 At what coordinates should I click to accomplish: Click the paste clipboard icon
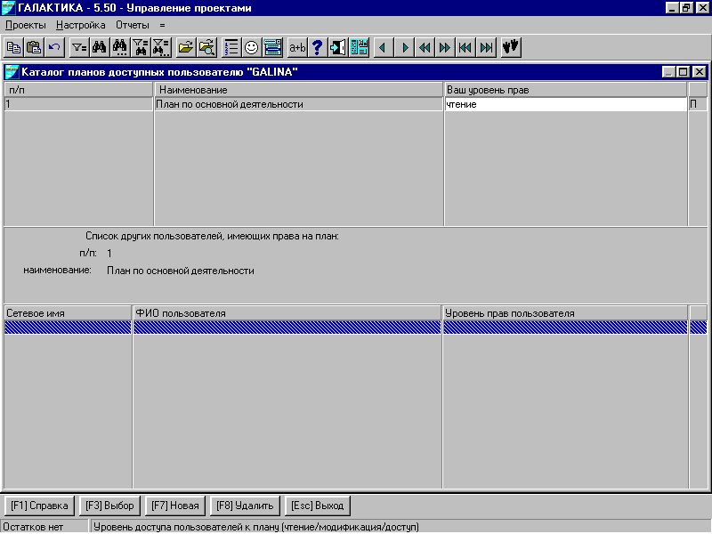pos(34,47)
